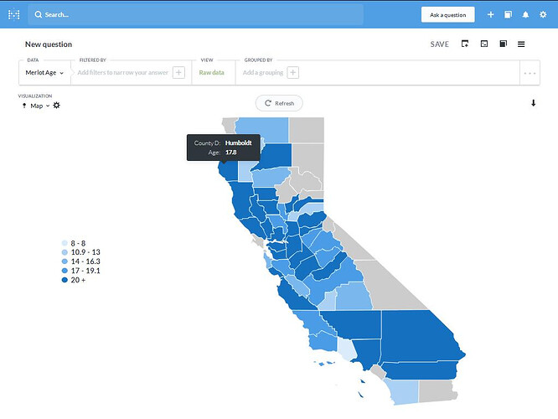Image resolution: width=558 pixels, height=419 pixels.
Task: Expand the Merlot Age data dropdown
Action: point(44,73)
